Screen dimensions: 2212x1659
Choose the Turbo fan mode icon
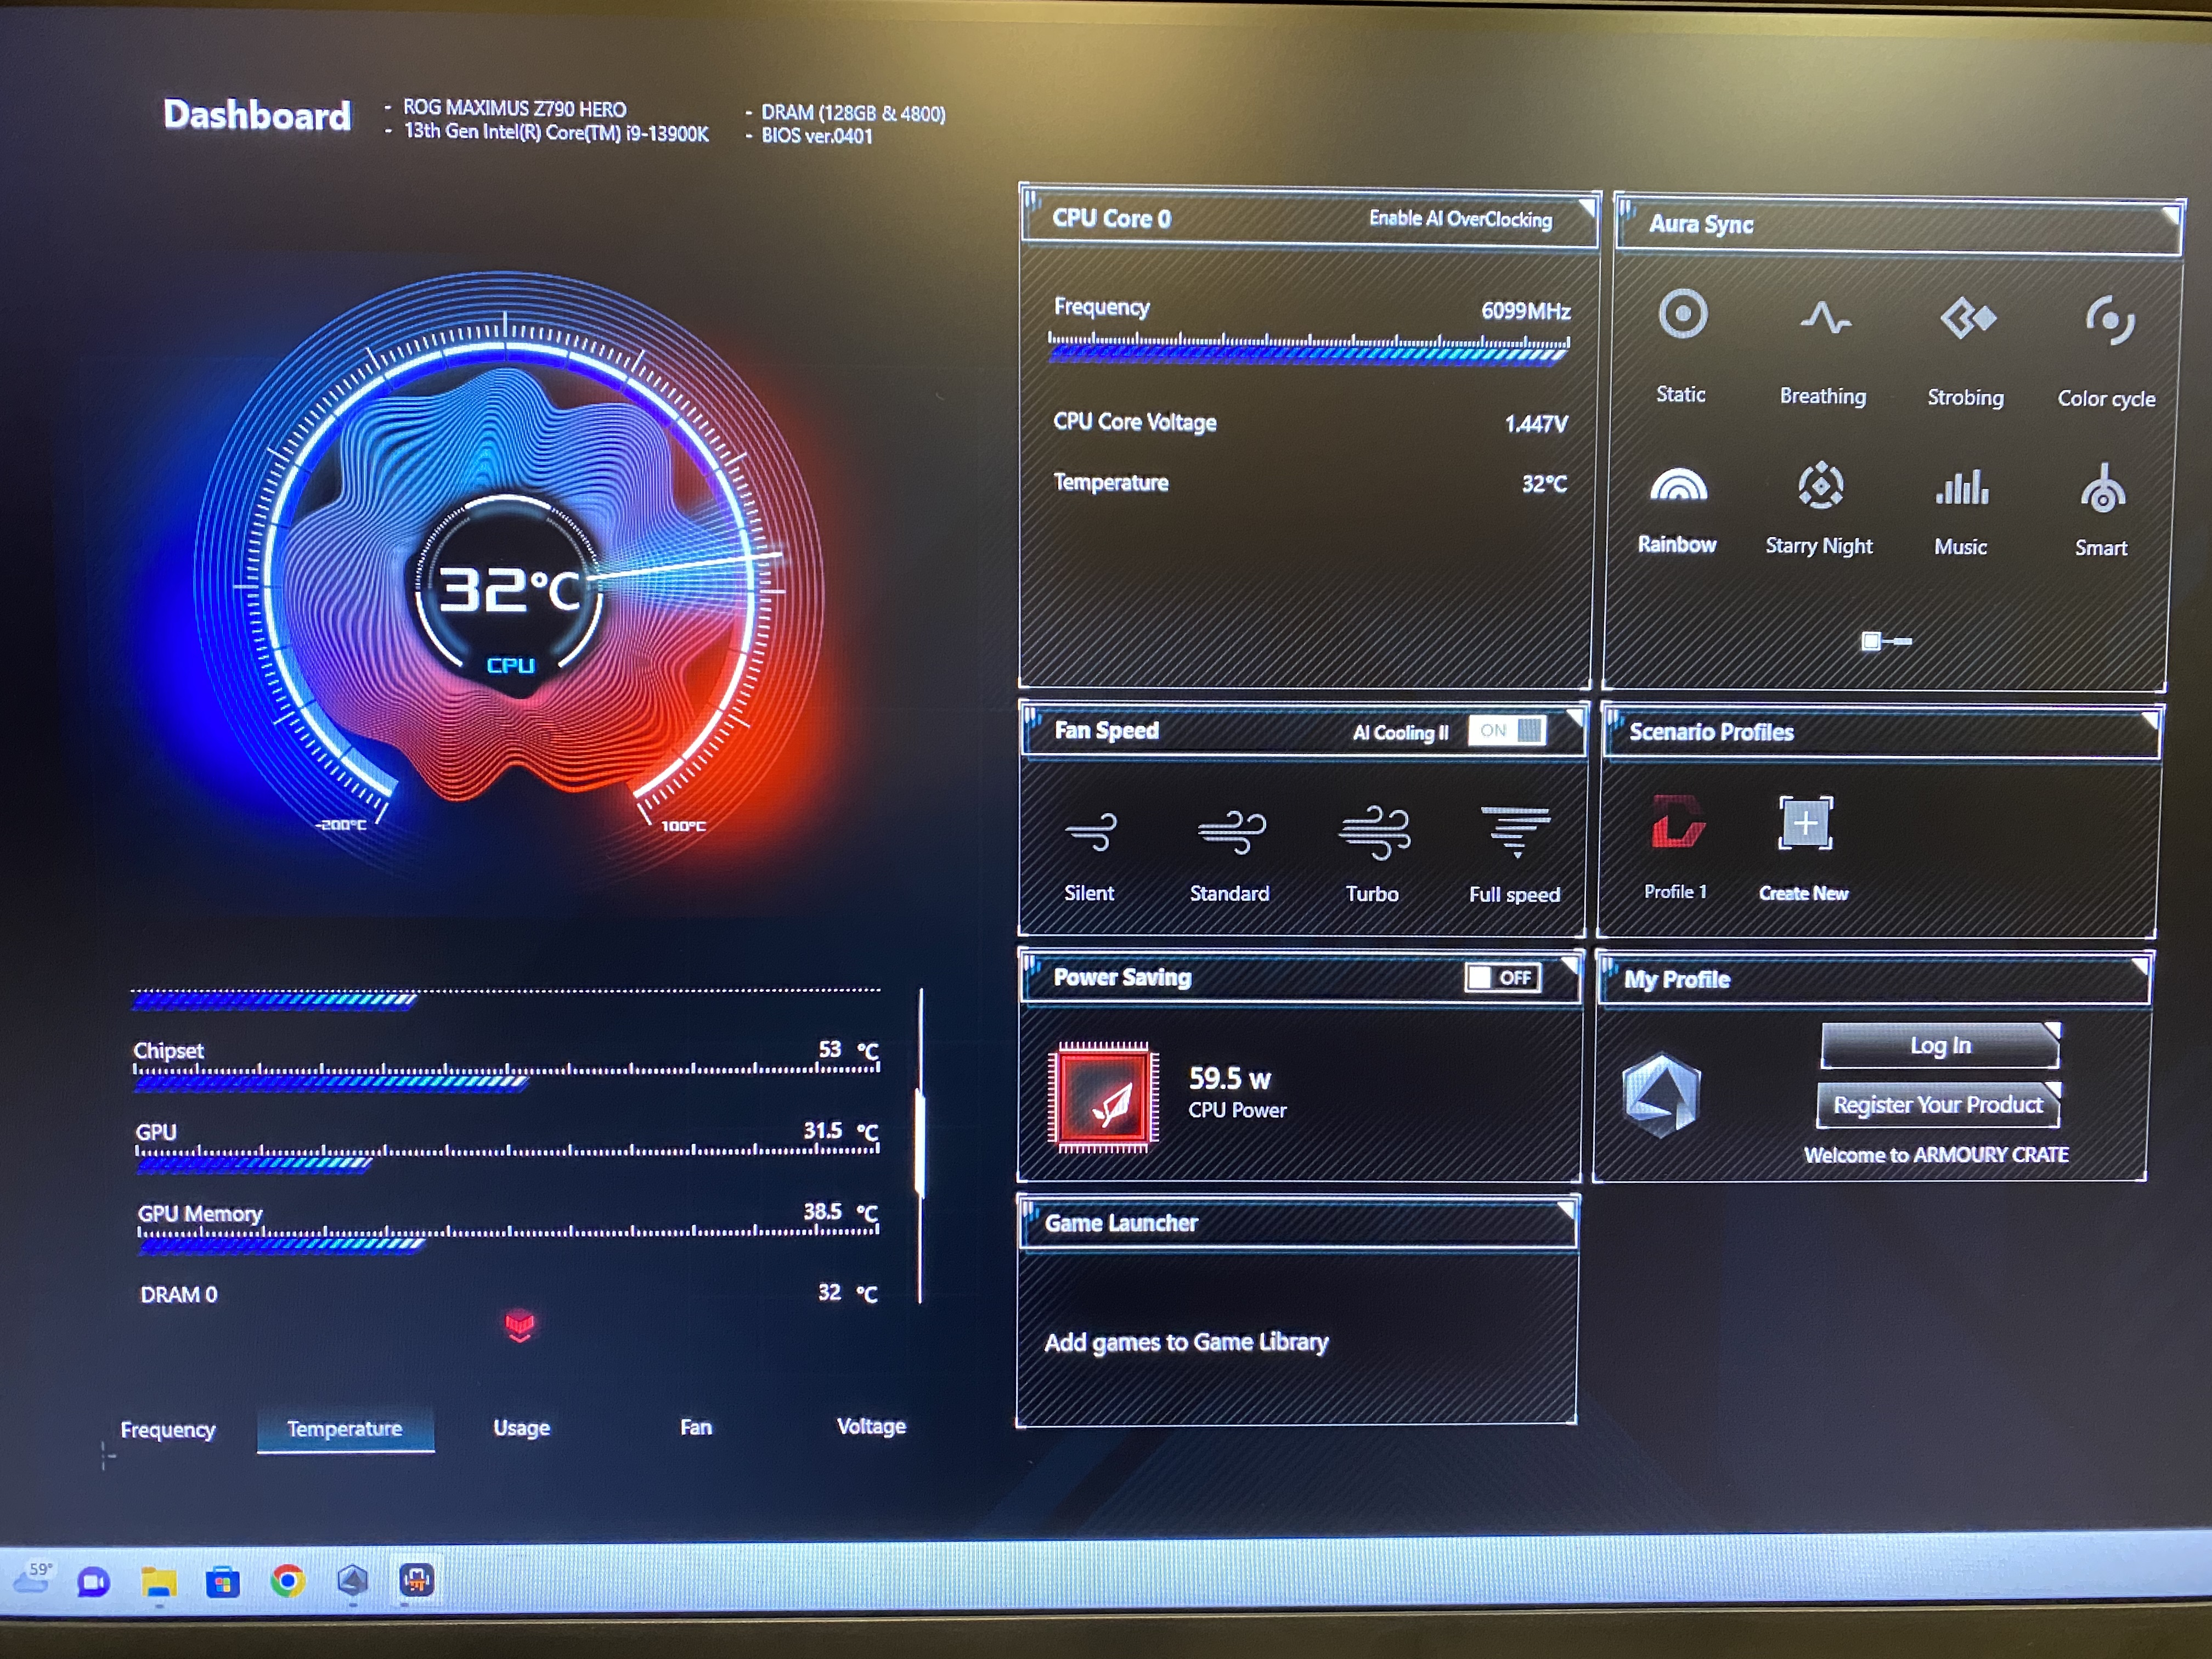point(1374,833)
